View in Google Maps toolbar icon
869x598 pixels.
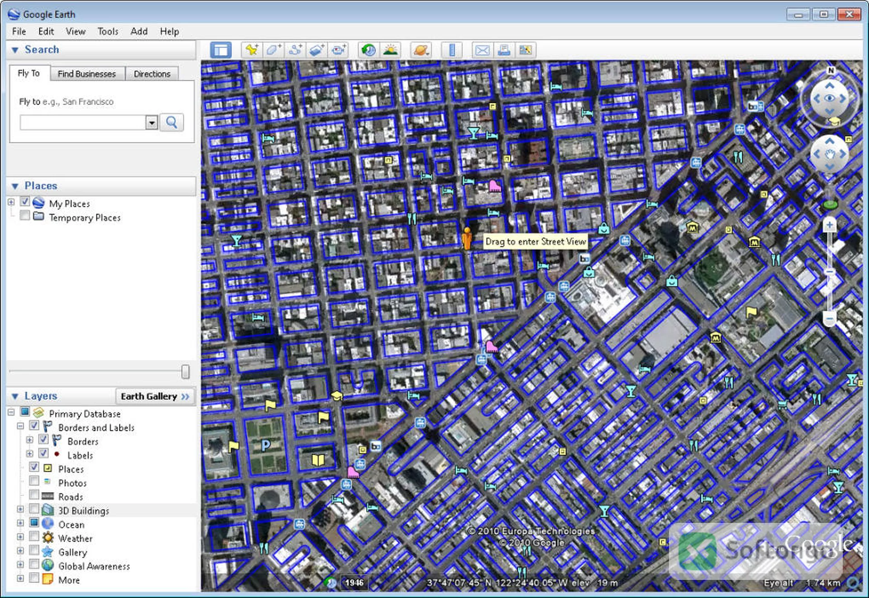[525, 50]
